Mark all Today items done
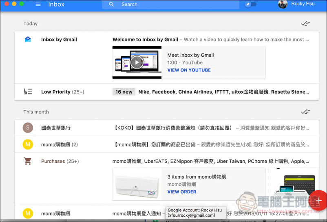Viewport: 327px width, 222px height. point(305,23)
